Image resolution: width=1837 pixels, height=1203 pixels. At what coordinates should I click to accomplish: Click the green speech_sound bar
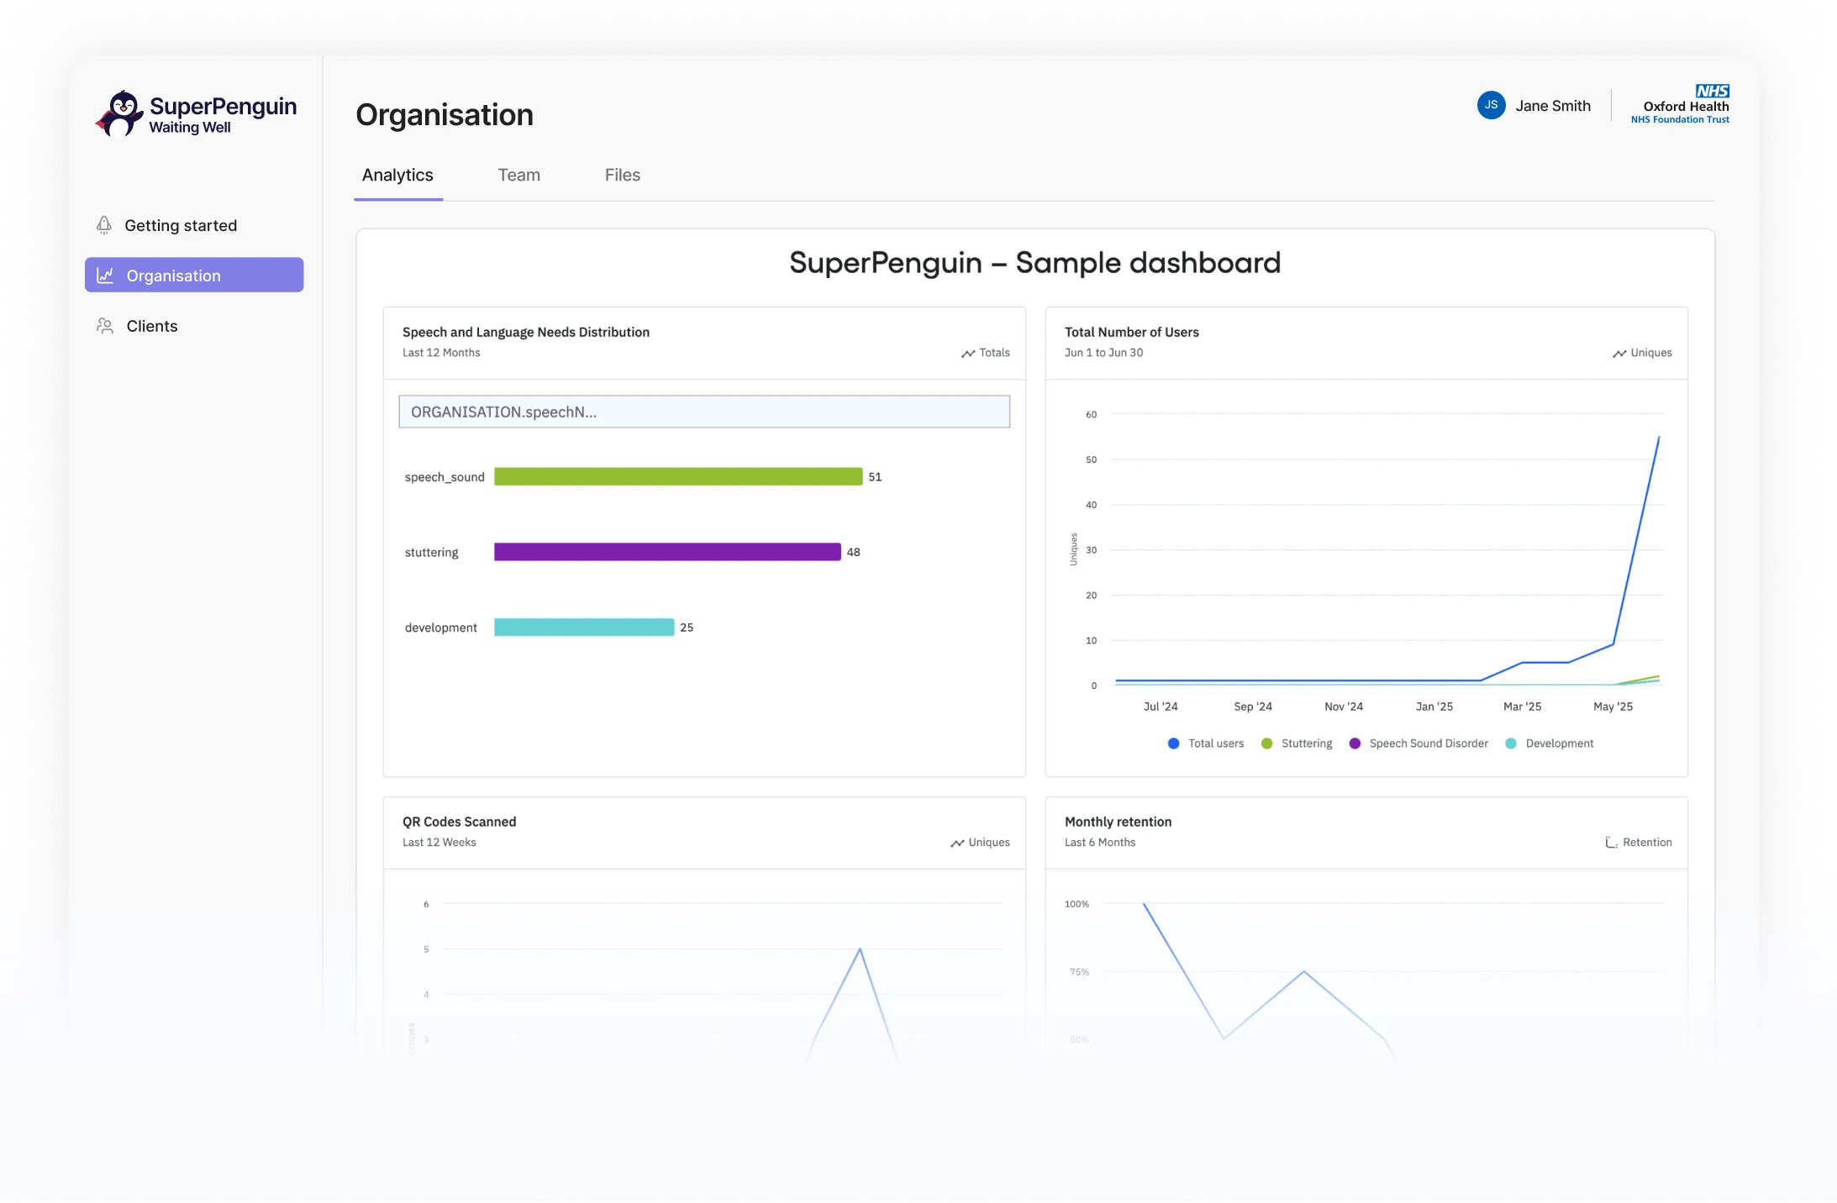pyautogui.click(x=677, y=476)
